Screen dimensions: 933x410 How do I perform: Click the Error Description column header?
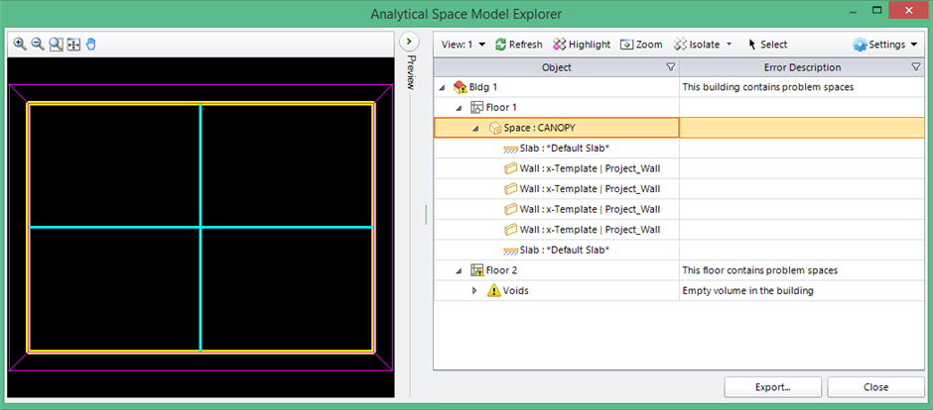coord(802,67)
